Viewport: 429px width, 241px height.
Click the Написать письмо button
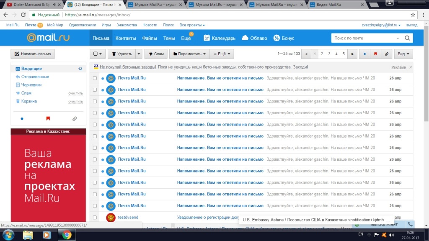(x=33, y=54)
